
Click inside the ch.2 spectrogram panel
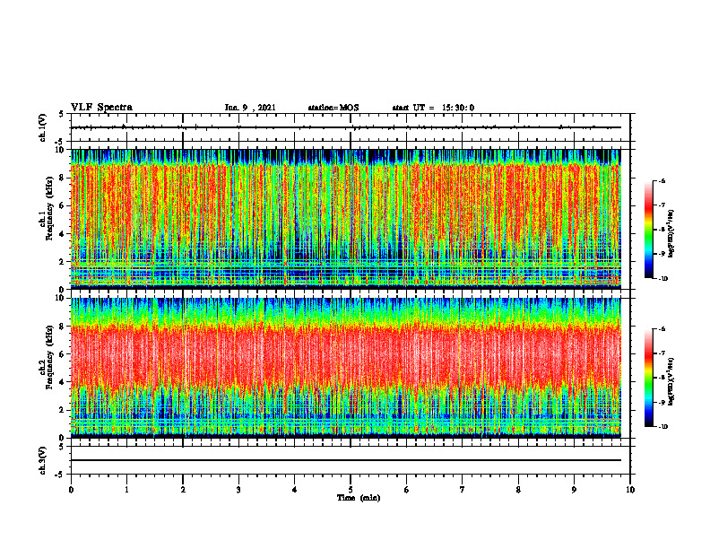point(346,368)
